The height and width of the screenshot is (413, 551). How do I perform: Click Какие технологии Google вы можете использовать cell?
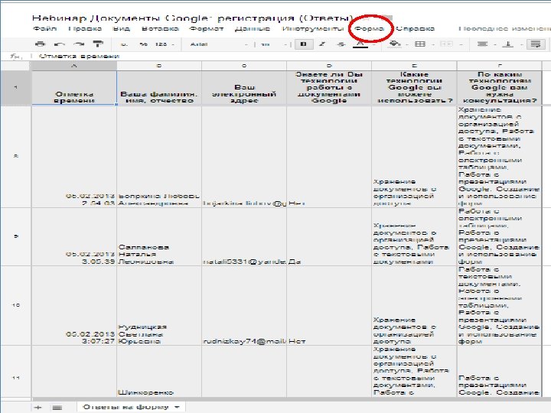414,88
